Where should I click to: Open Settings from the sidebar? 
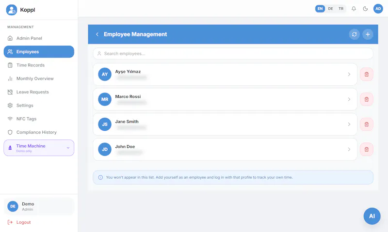click(x=39, y=106)
